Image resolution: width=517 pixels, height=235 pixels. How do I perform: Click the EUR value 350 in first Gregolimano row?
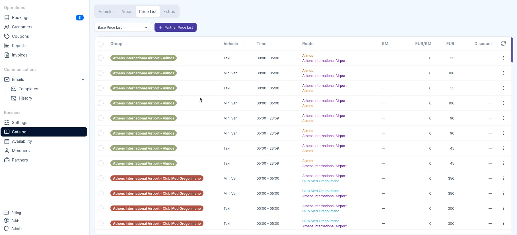click(x=451, y=179)
